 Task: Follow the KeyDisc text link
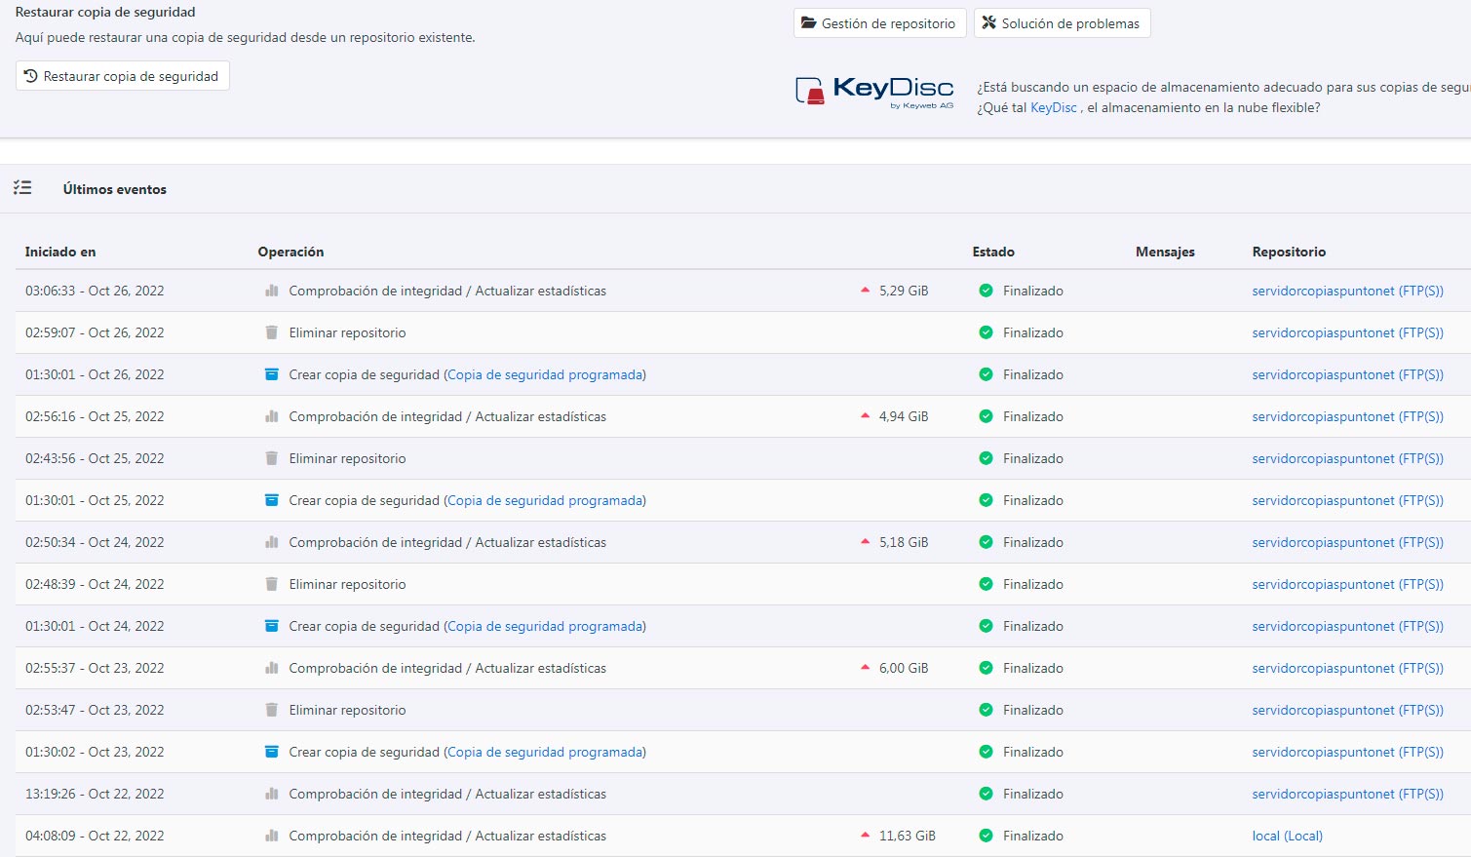(1053, 108)
